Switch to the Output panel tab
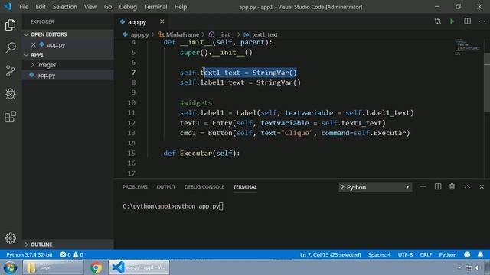This screenshot has width=490, height=275. [x=165, y=186]
